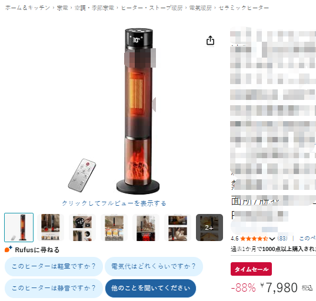The width and height of the screenshot is (316, 301).
Task: Open 'セラミックヒーター' breadcrumb link
Action: [x=244, y=8]
